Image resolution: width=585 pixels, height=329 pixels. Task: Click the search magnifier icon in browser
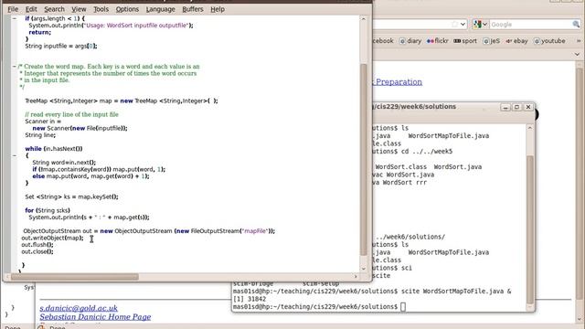coord(576,25)
